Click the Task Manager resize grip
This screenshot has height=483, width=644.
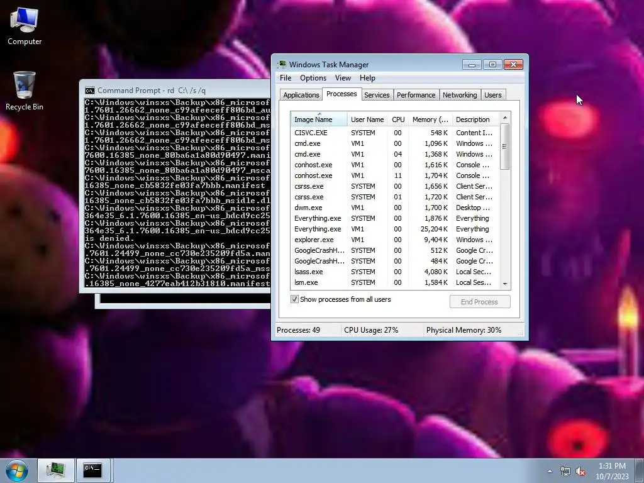tap(522, 333)
